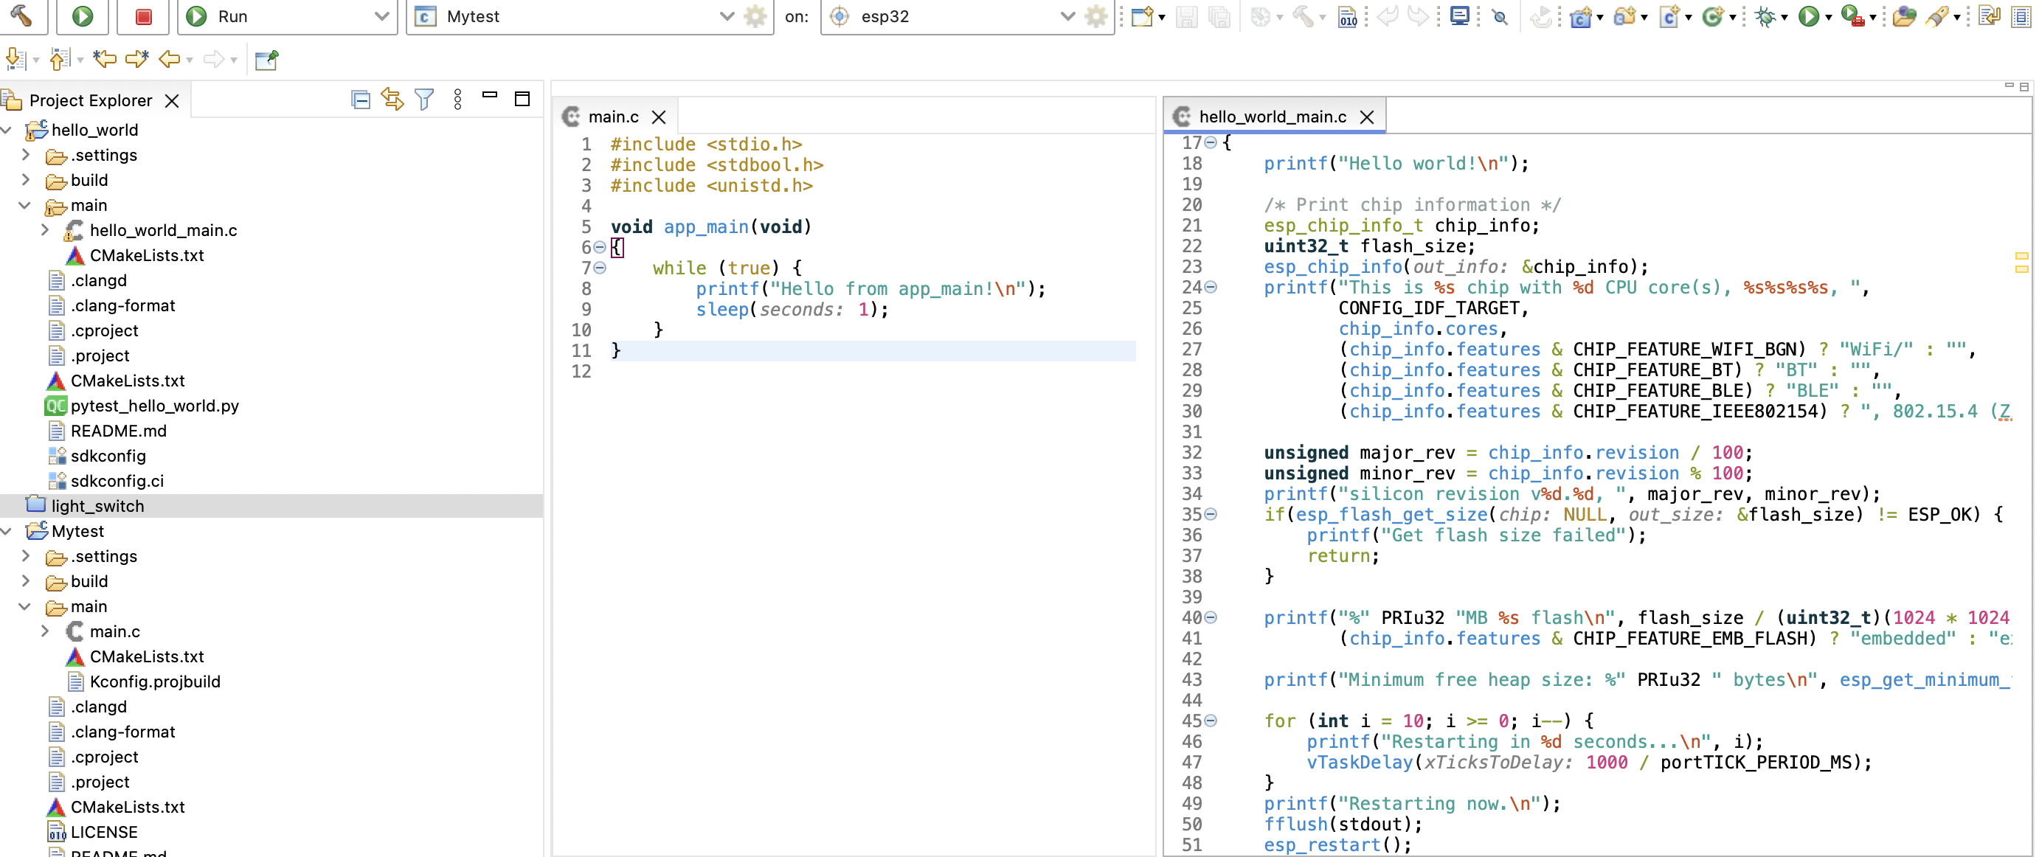Open the Project Explorer view menu (three dots)
Screen dimensions: 2039x857
(457, 100)
